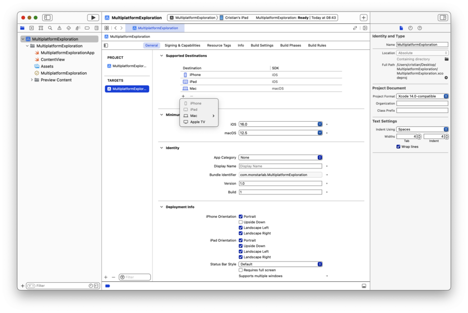Enable Requires full screen checkbox
Viewport: 468px width, 313px height.
pos(241,270)
